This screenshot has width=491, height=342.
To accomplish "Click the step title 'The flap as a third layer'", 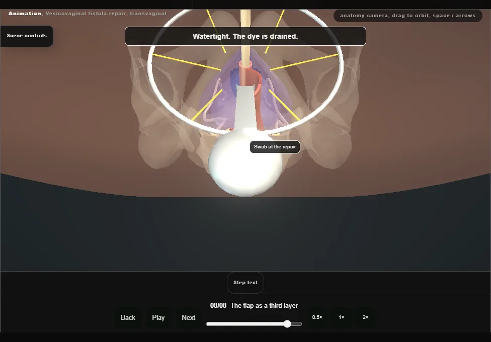I will point(264,306).
